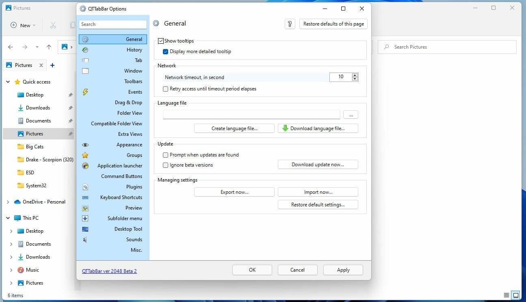Click the Plugins gear icon

coord(85,187)
